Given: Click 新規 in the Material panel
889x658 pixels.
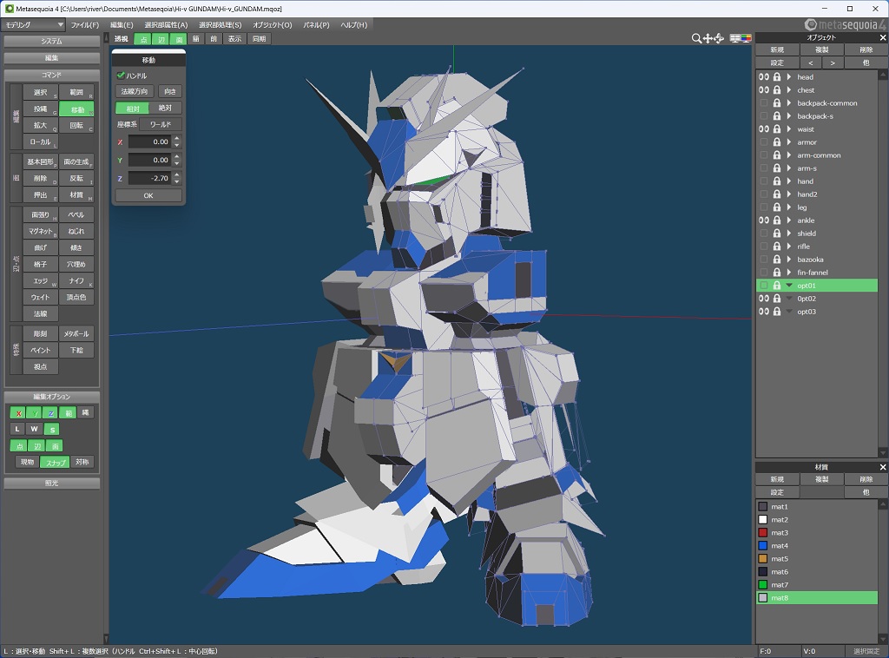Looking at the screenshot, I should (x=777, y=479).
